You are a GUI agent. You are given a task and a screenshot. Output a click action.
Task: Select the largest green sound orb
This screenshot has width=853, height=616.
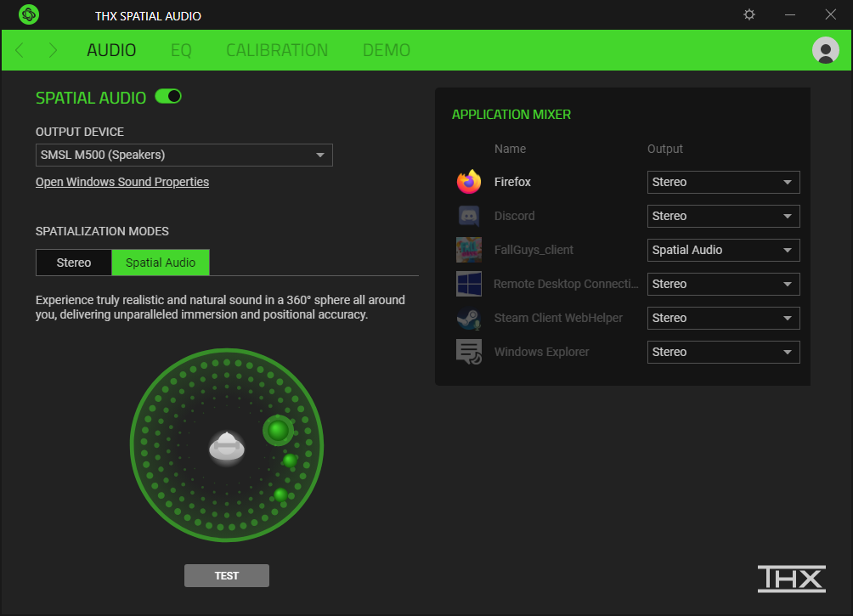pyautogui.click(x=278, y=431)
